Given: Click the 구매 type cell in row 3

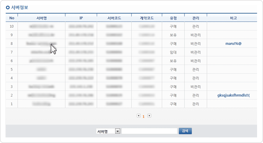Looking at the screenshot, I should (x=173, y=86).
